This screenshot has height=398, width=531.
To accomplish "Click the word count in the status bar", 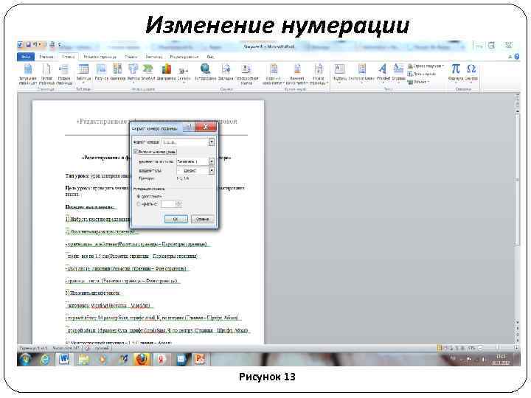I will pos(66,348).
